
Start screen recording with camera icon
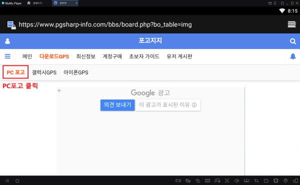178,180
